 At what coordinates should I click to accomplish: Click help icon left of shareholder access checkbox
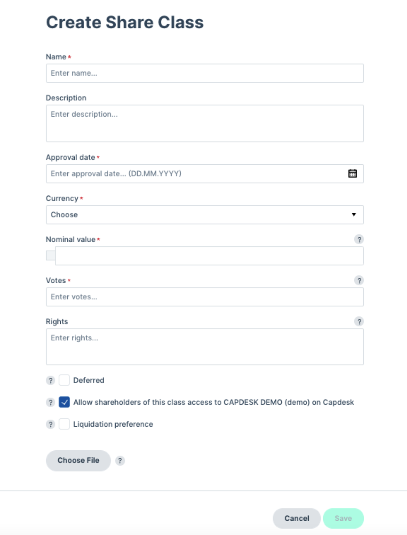(x=50, y=402)
